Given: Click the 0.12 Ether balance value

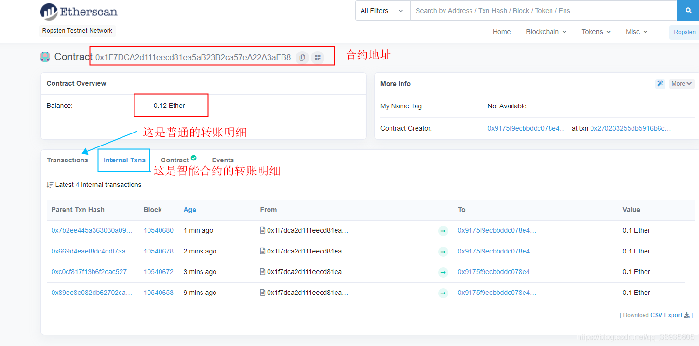Looking at the screenshot, I should 169,106.
